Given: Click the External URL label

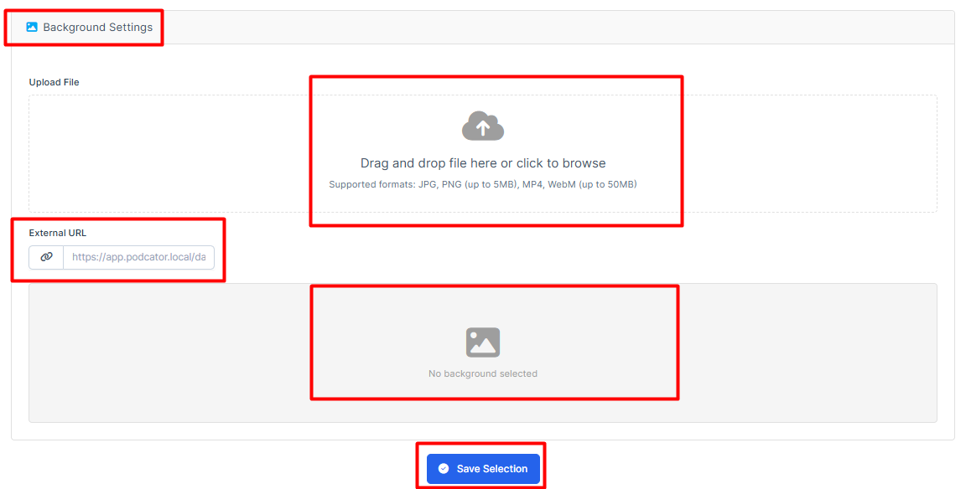Looking at the screenshot, I should pyautogui.click(x=57, y=233).
